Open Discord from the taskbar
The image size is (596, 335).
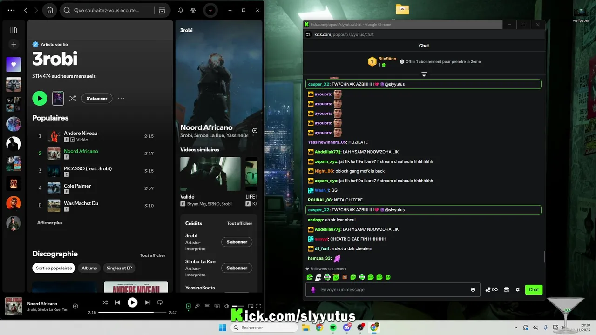tap(347, 328)
